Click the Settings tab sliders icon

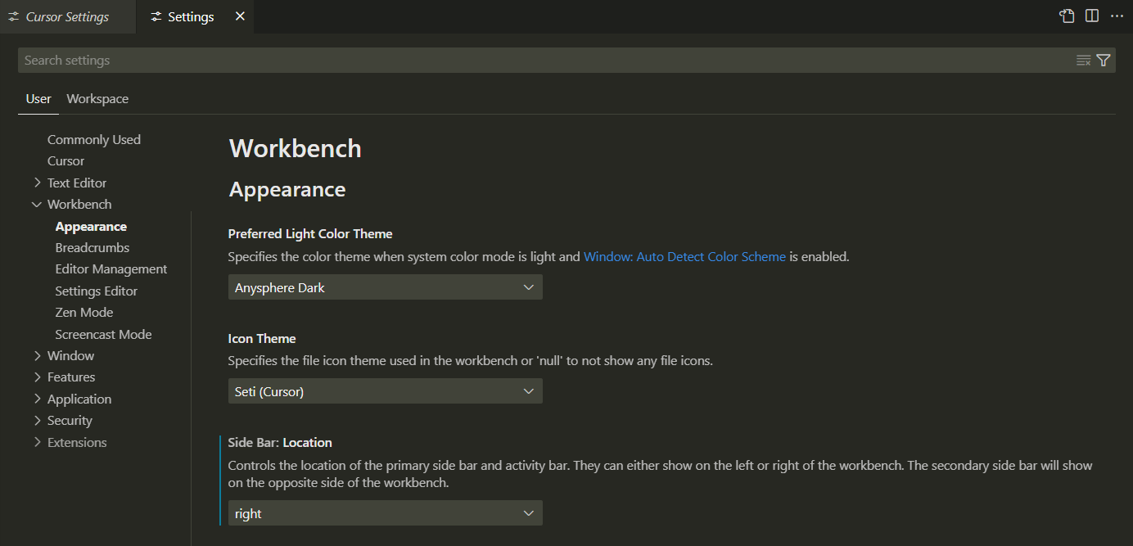156,17
